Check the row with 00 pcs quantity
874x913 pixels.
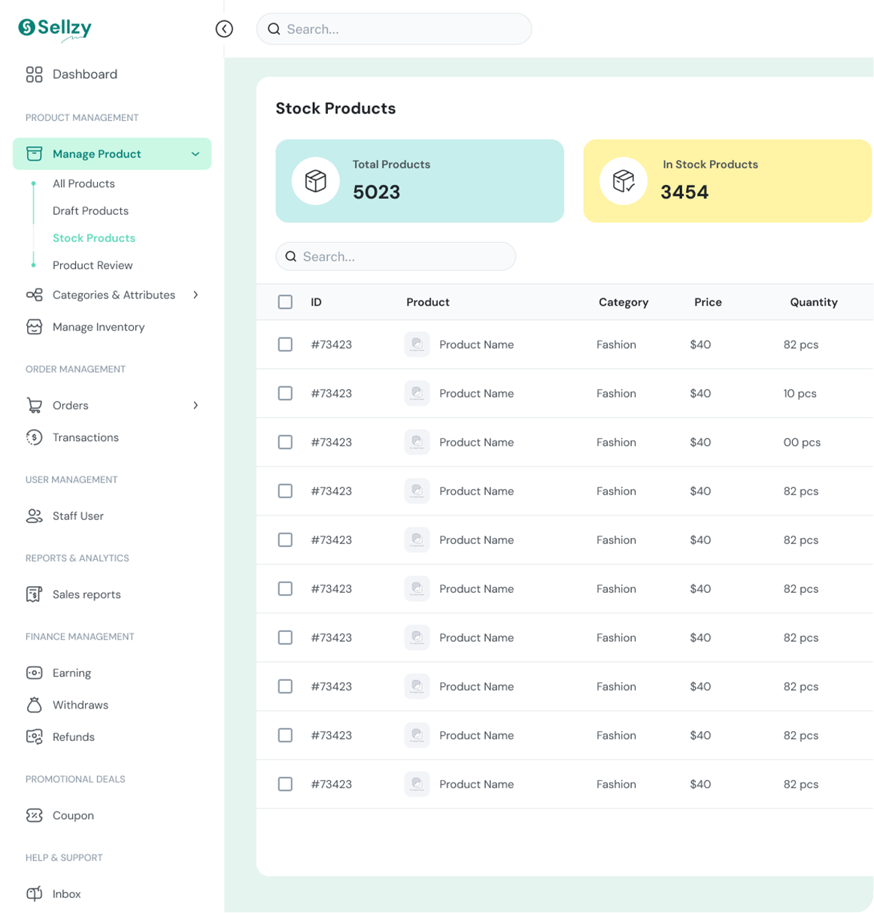(285, 442)
